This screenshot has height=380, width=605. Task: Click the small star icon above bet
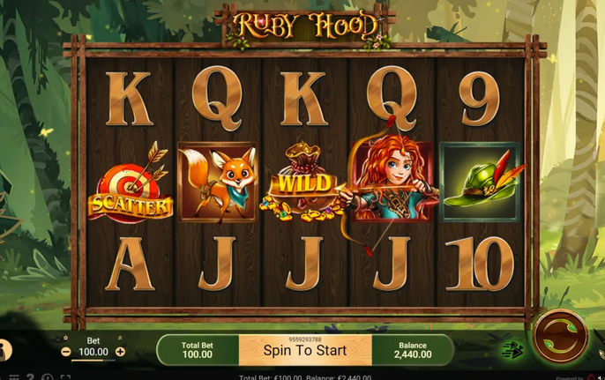coord(65,338)
